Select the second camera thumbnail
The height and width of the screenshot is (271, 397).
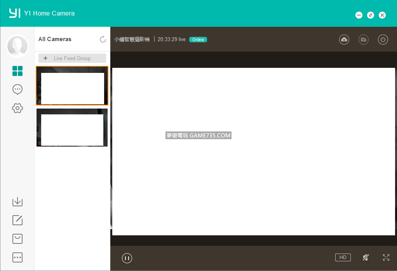click(x=72, y=128)
